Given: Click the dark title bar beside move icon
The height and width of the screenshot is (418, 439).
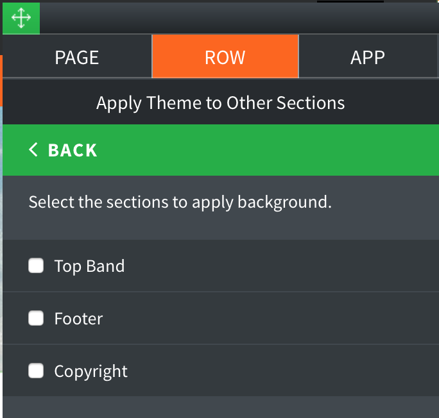Looking at the screenshot, I should click(239, 18).
